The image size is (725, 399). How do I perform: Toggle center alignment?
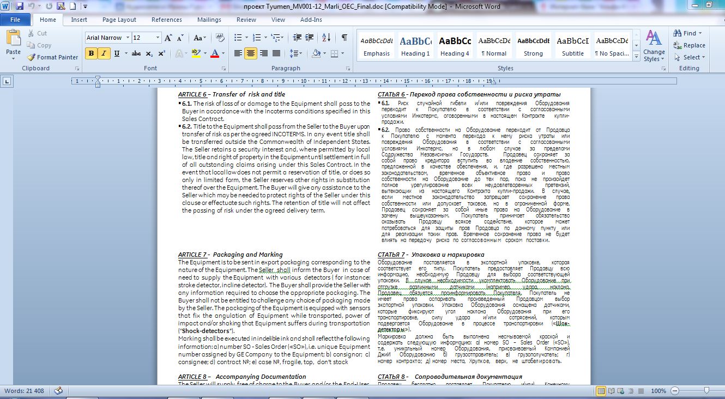click(251, 53)
